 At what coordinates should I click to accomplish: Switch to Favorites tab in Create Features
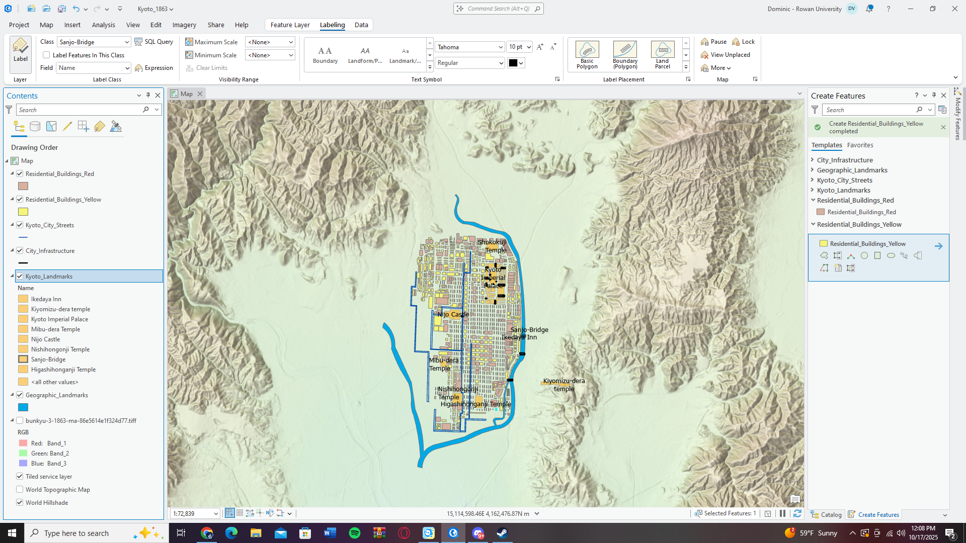tap(860, 145)
